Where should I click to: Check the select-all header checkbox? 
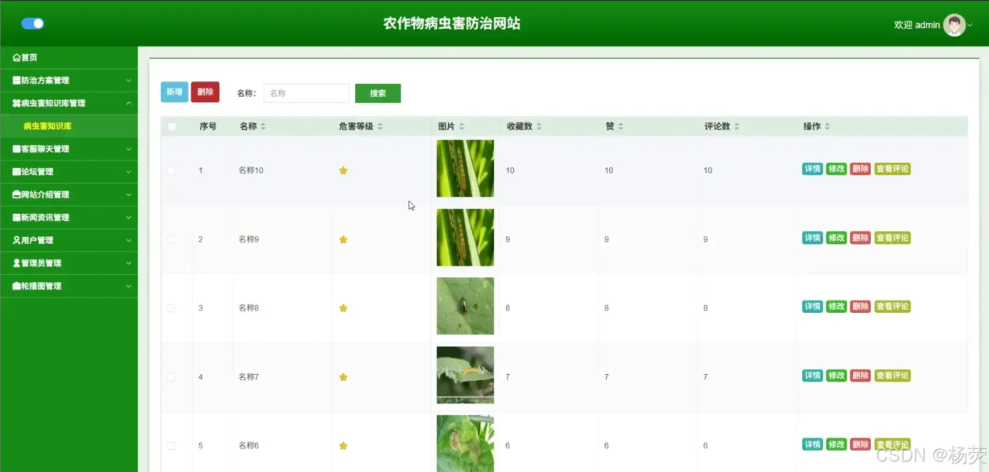[171, 127]
